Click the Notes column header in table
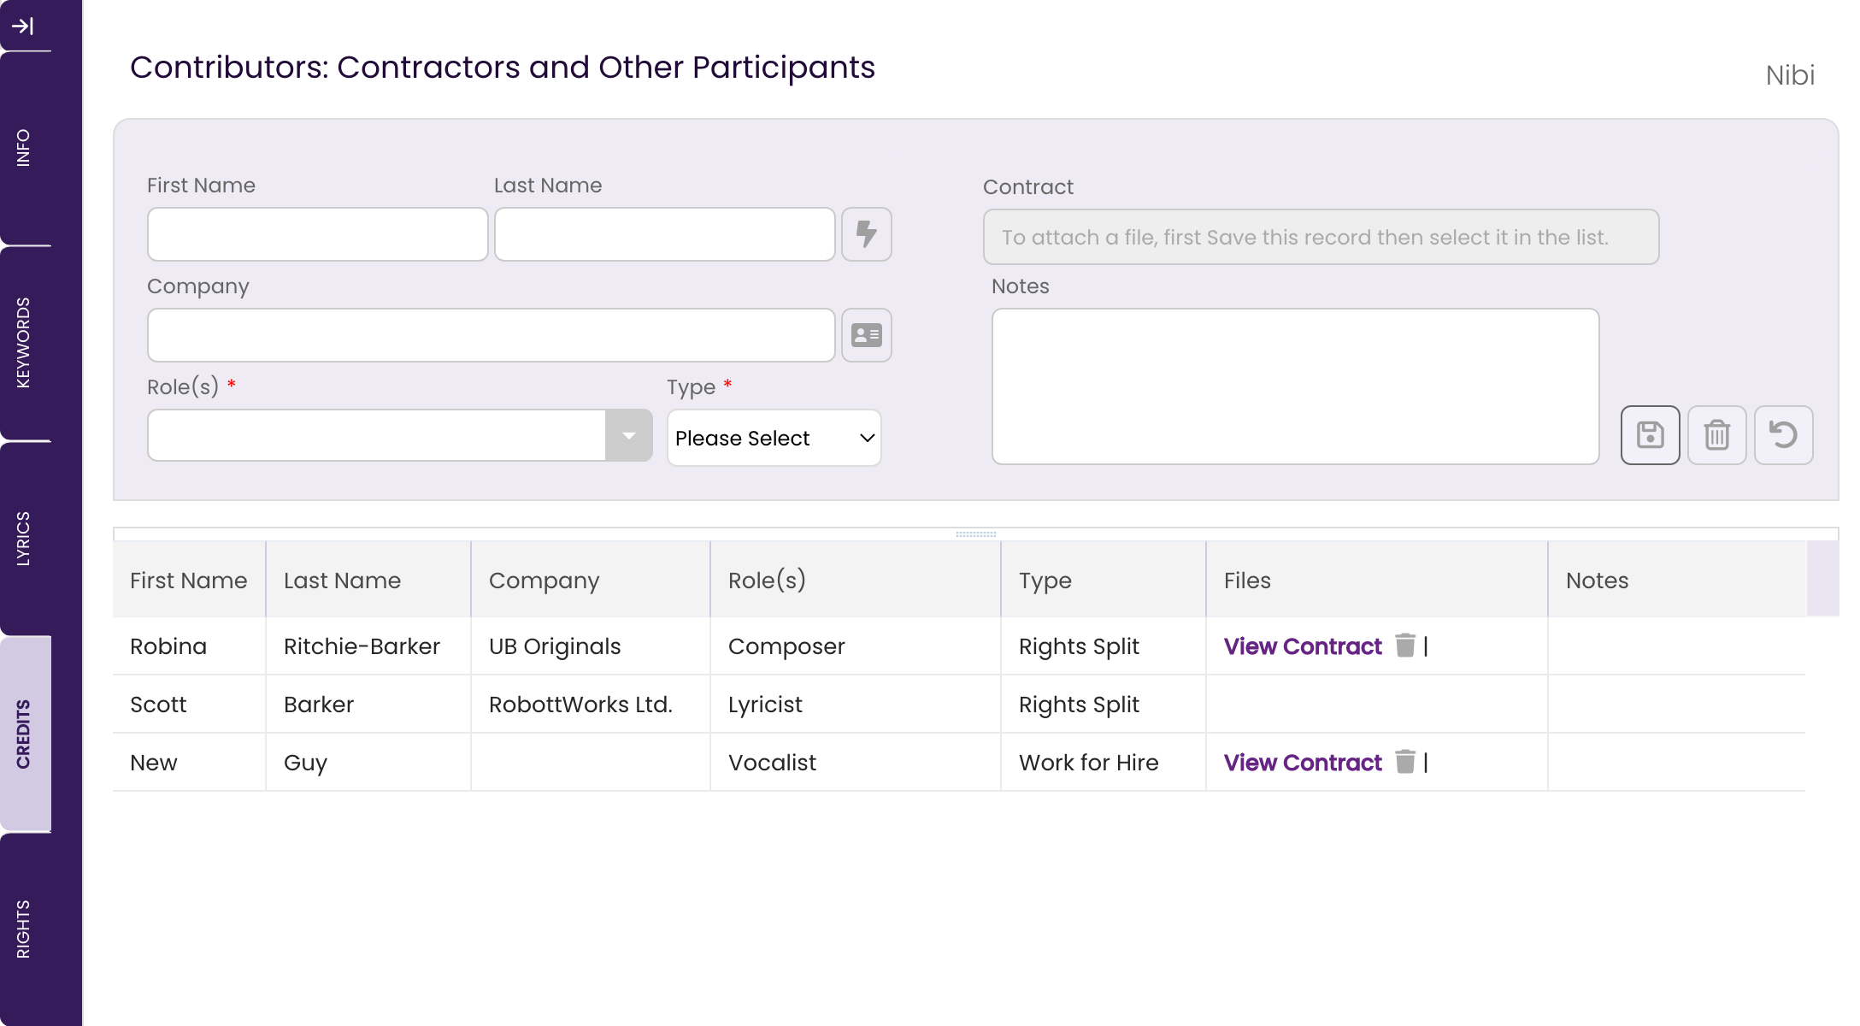The image size is (1860, 1026). [x=1677, y=581]
